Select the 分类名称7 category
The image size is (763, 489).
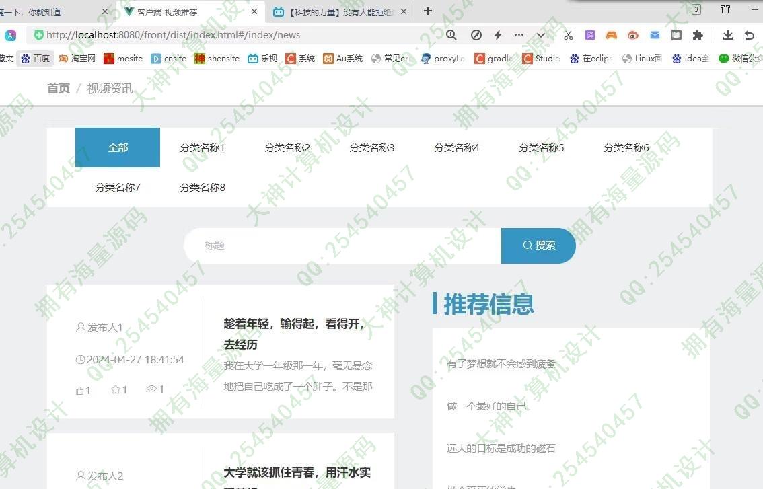coord(118,188)
